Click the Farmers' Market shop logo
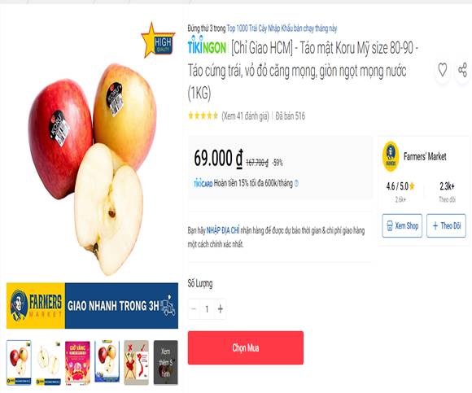Screen dimensions: 472x393 click(x=391, y=156)
